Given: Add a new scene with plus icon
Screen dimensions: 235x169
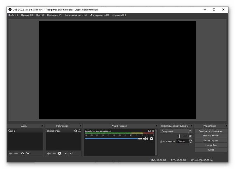Looking at the screenshot, I should tap(11, 153).
